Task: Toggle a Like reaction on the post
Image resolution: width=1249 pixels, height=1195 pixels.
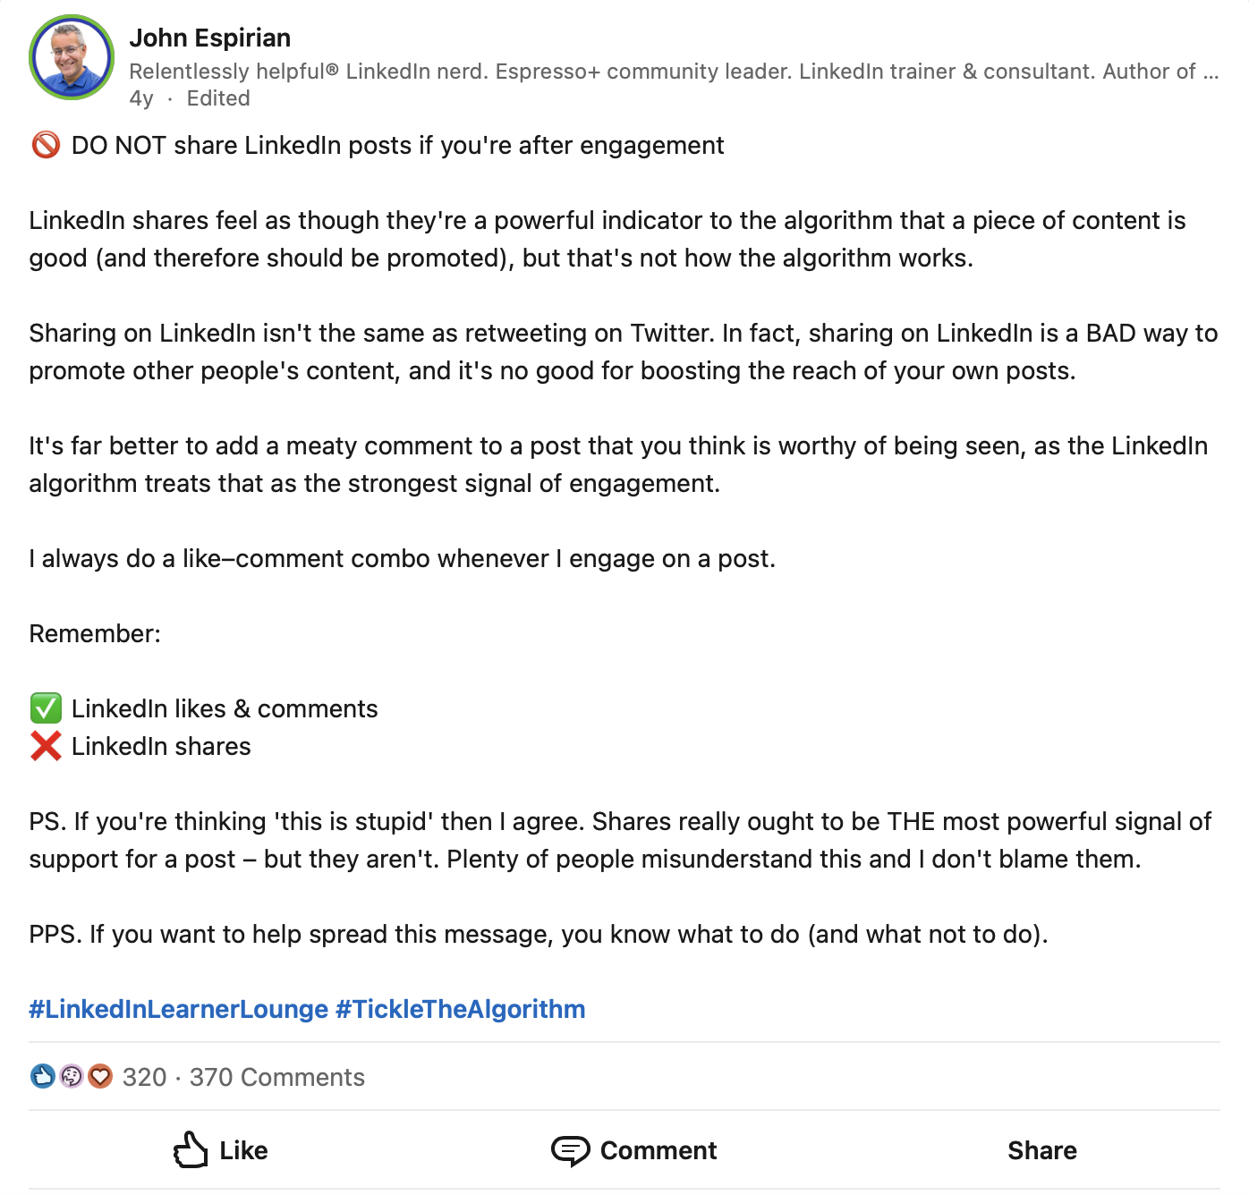Action: click(219, 1150)
